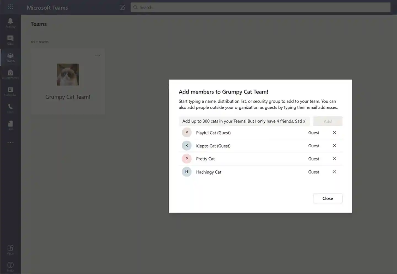
Task: Click the Microsoft Teams title text
Action: tap(47, 8)
